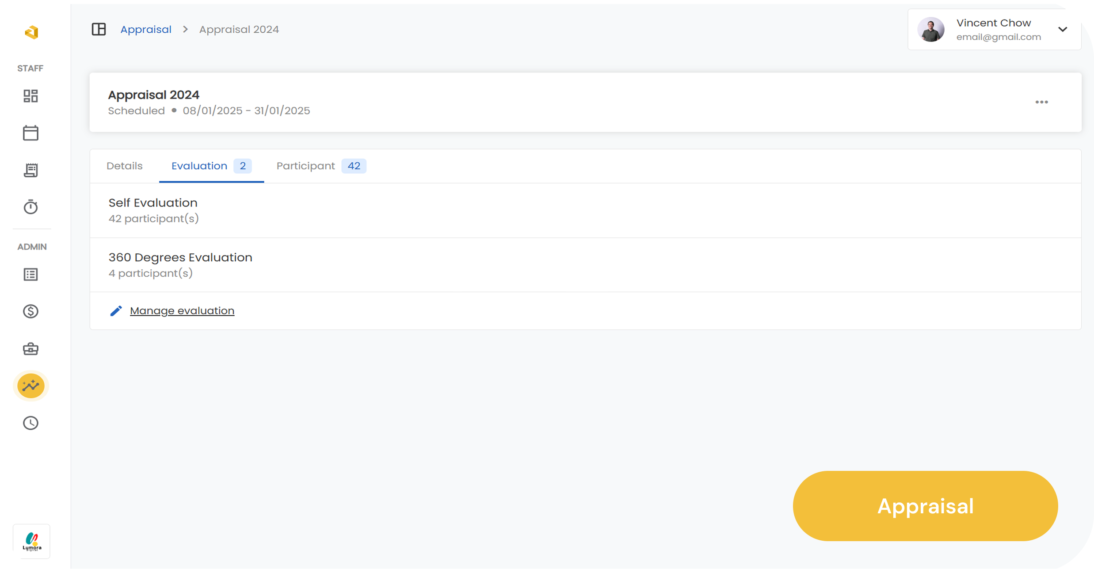Open the briefcase icon in sidebar
The width and height of the screenshot is (1094, 573).
pos(30,349)
